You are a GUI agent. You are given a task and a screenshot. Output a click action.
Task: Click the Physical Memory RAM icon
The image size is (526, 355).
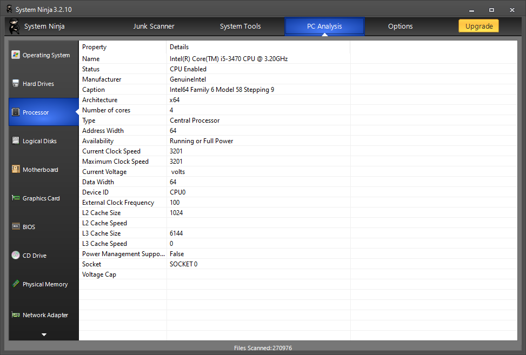pos(16,284)
